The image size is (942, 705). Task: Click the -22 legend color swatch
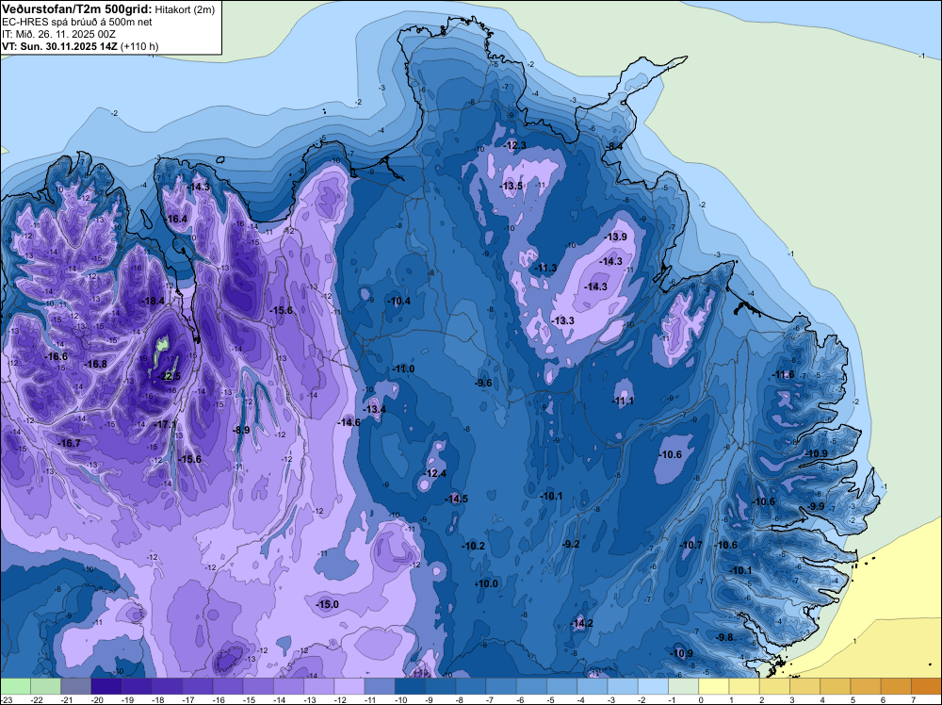45,686
